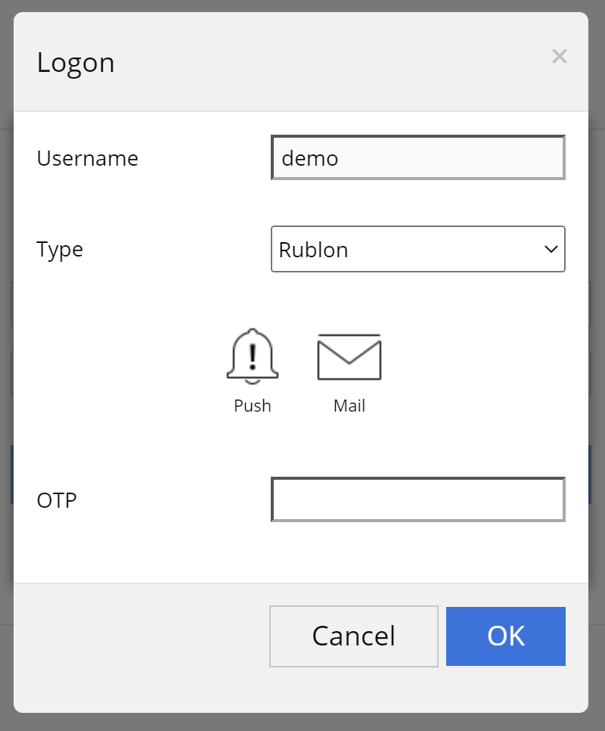Click the 'Logon' dialog title
Image resolution: width=605 pixels, height=731 pixels.
(x=76, y=62)
